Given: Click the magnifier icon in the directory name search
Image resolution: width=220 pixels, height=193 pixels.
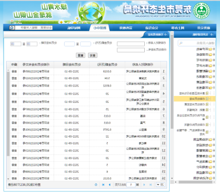Looking at the screenshot, I should (181, 43).
